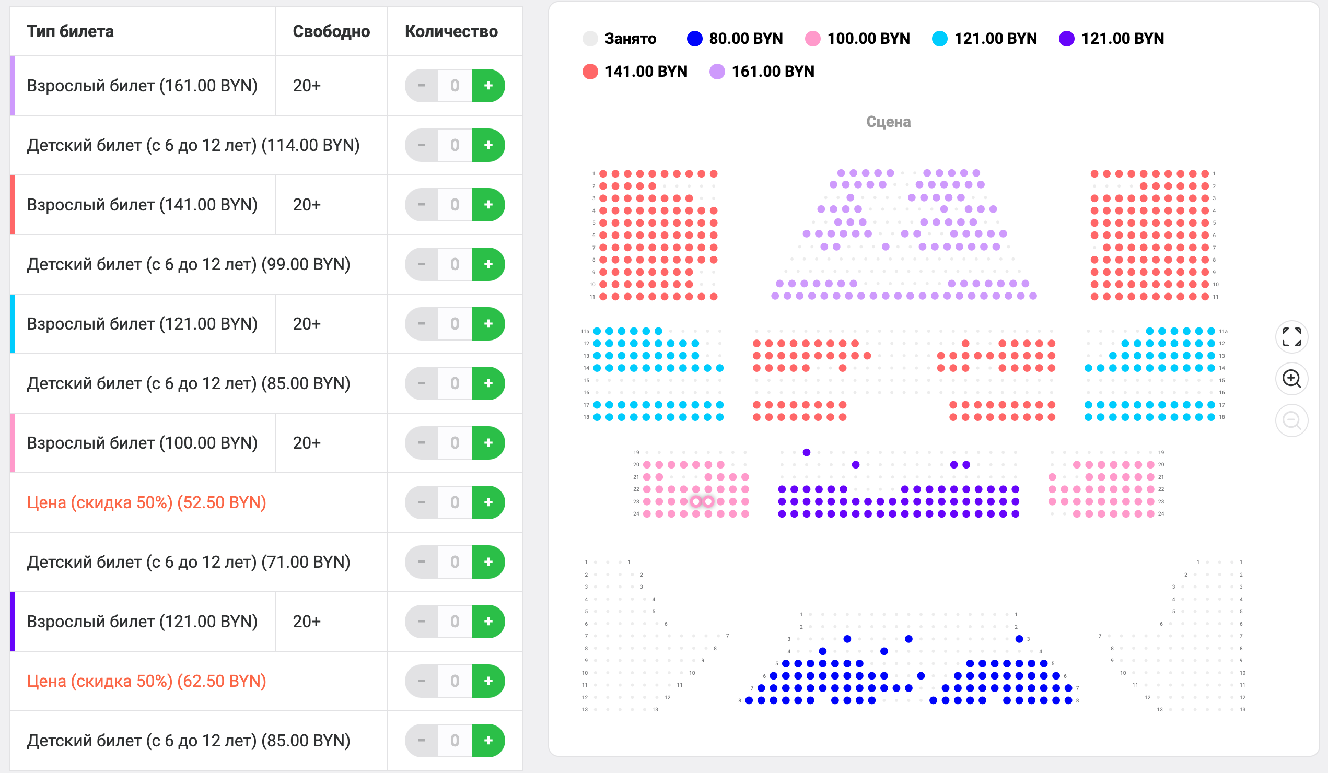This screenshot has height=773, width=1328.
Task: Click the 'Занято' occupied legend item
Action: point(620,39)
